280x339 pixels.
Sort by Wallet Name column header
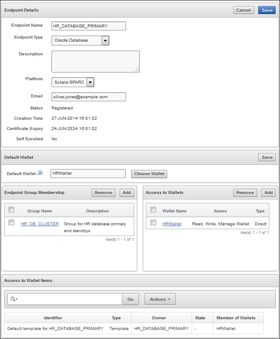click(175, 211)
